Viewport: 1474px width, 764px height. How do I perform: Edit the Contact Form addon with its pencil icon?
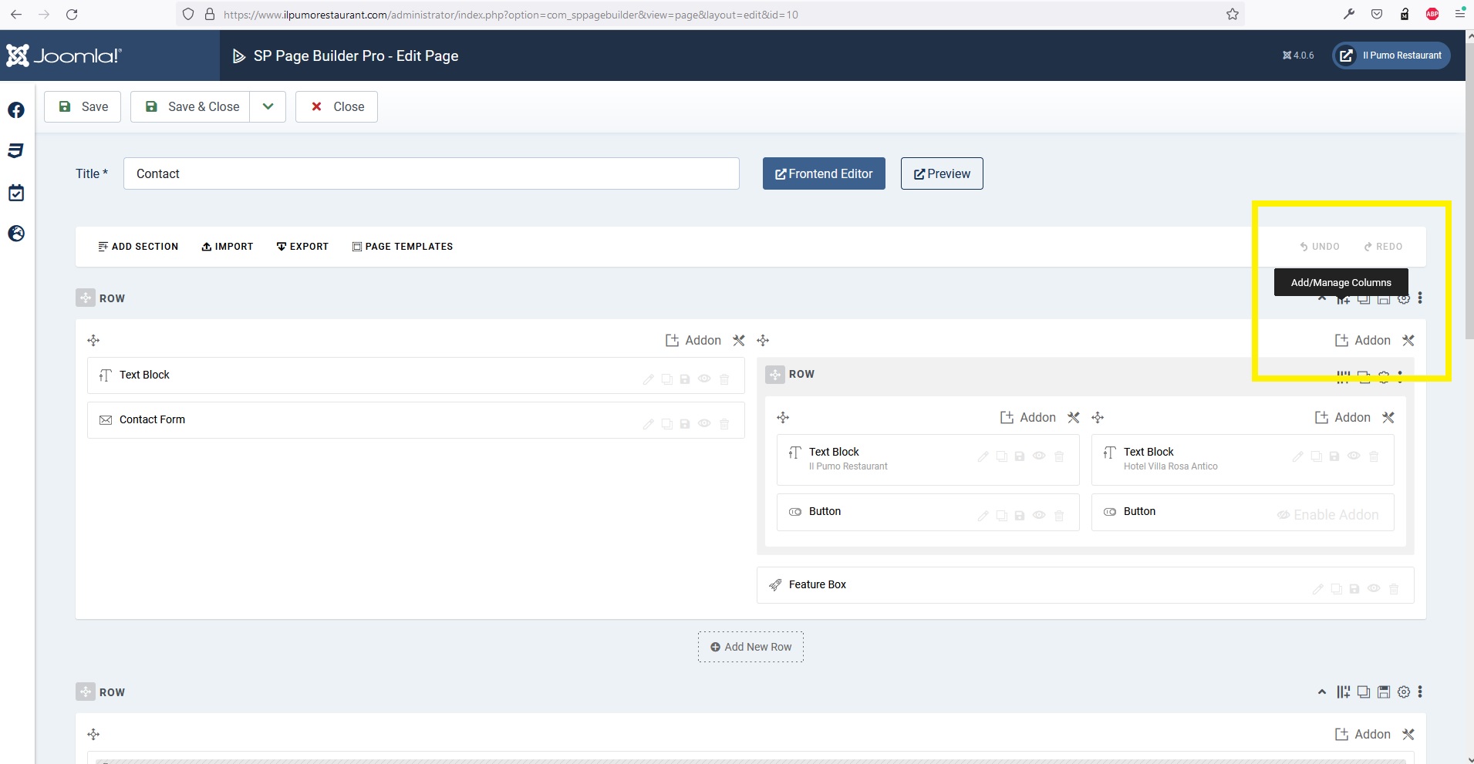tap(648, 424)
